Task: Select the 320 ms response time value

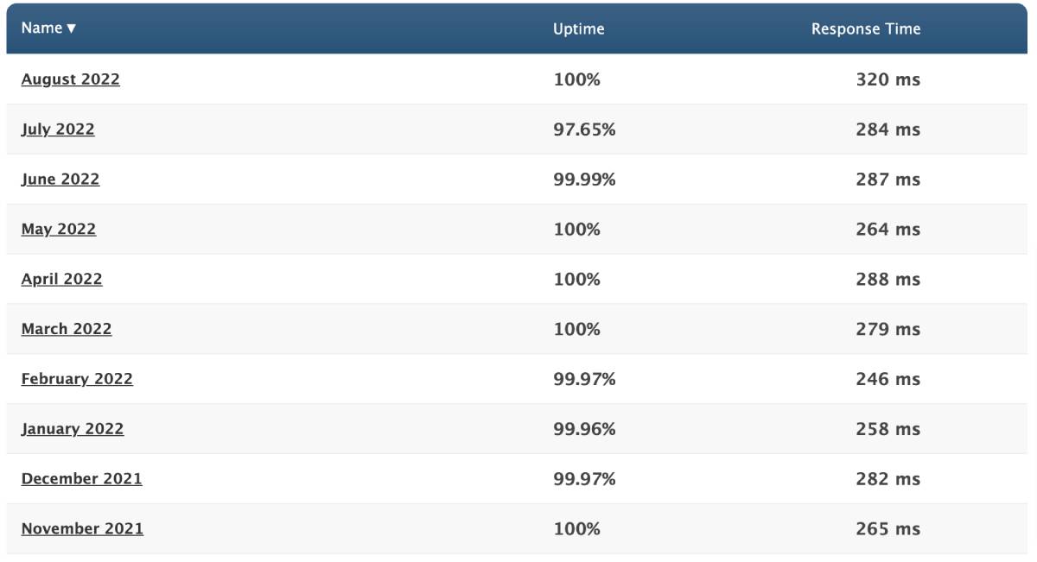Action: [x=887, y=80]
